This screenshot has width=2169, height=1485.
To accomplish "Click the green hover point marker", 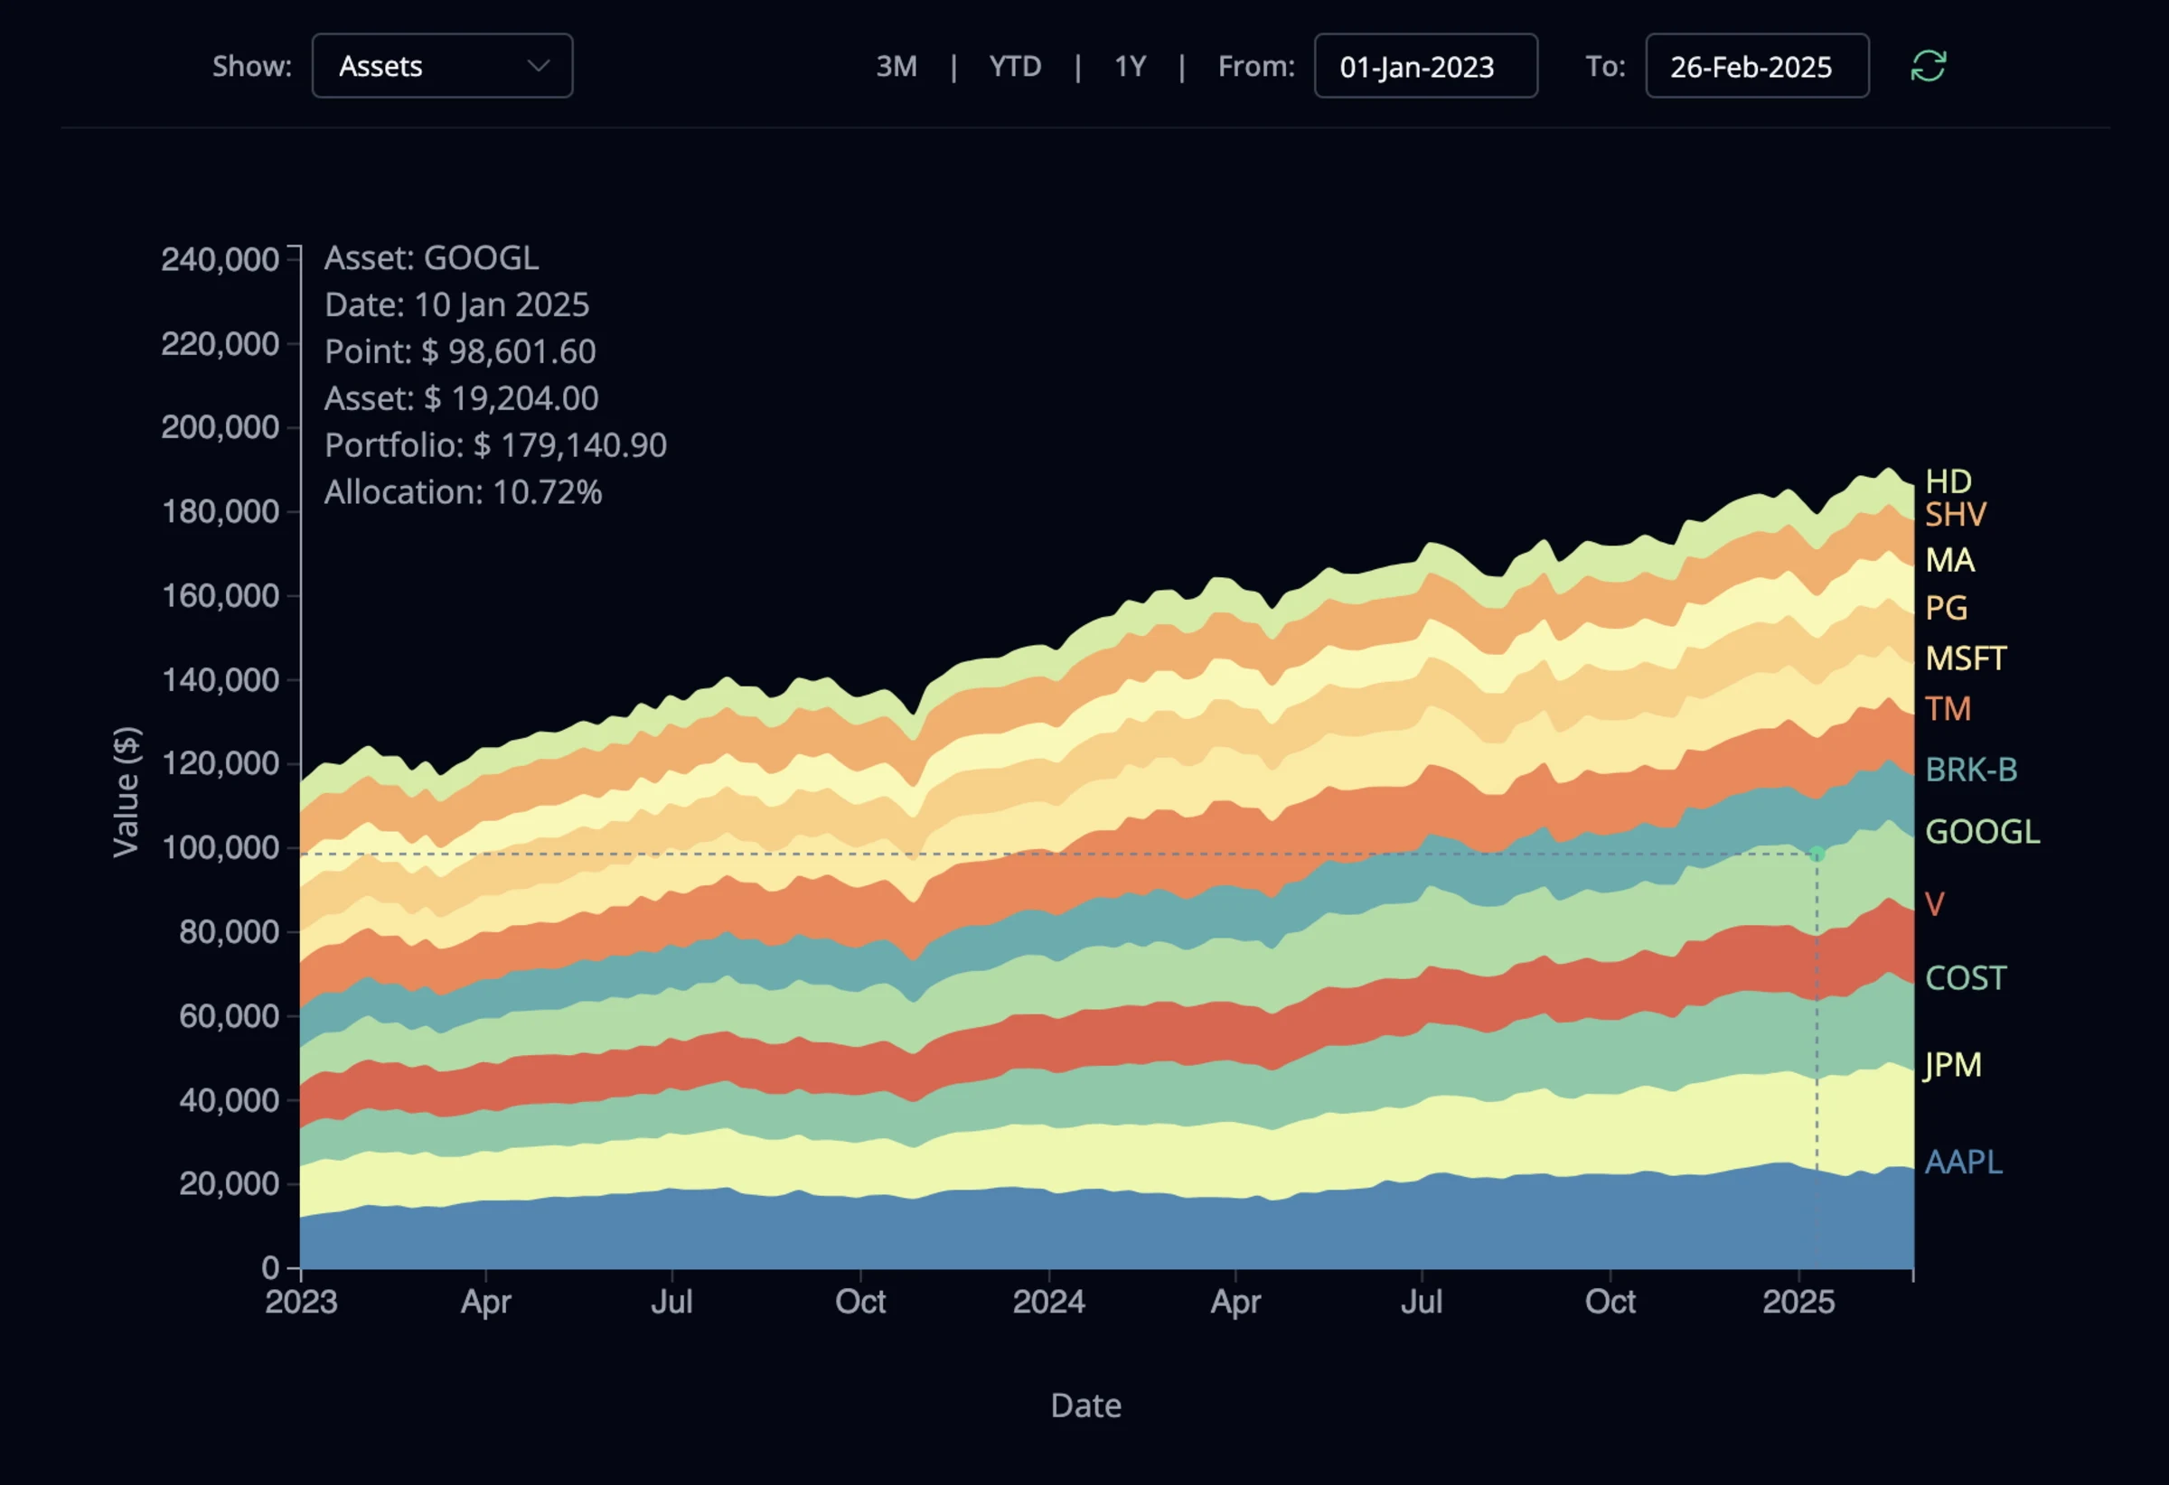I will (x=1817, y=854).
